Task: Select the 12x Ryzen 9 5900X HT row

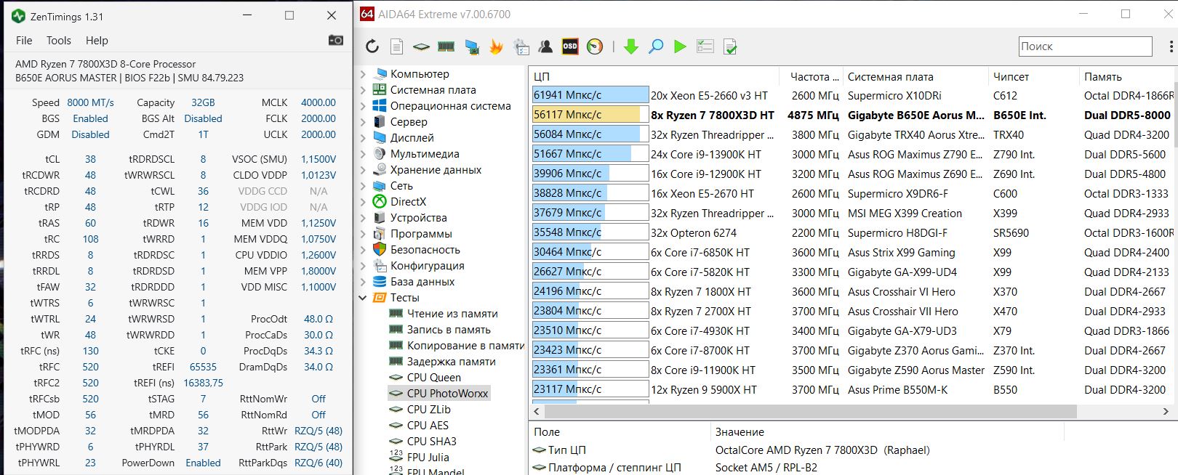Action: (854, 389)
